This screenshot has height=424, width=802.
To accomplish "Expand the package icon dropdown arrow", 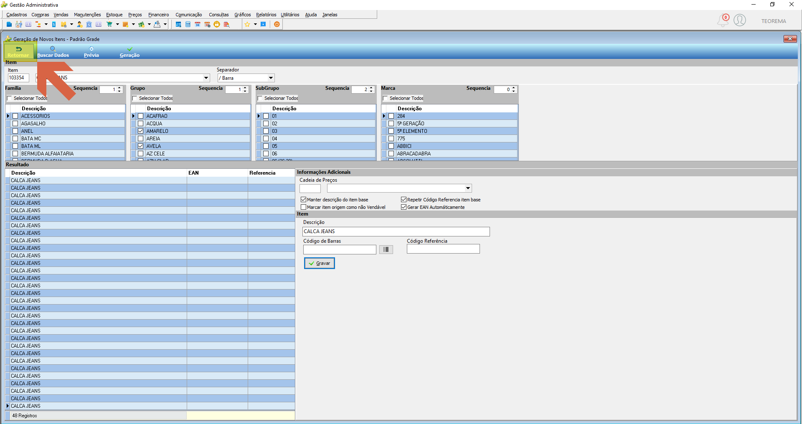I will pos(71,24).
